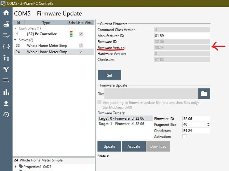The image size is (229, 171).
Task: Collapse the Controllers (1) group
Action: click(x=15, y=28)
